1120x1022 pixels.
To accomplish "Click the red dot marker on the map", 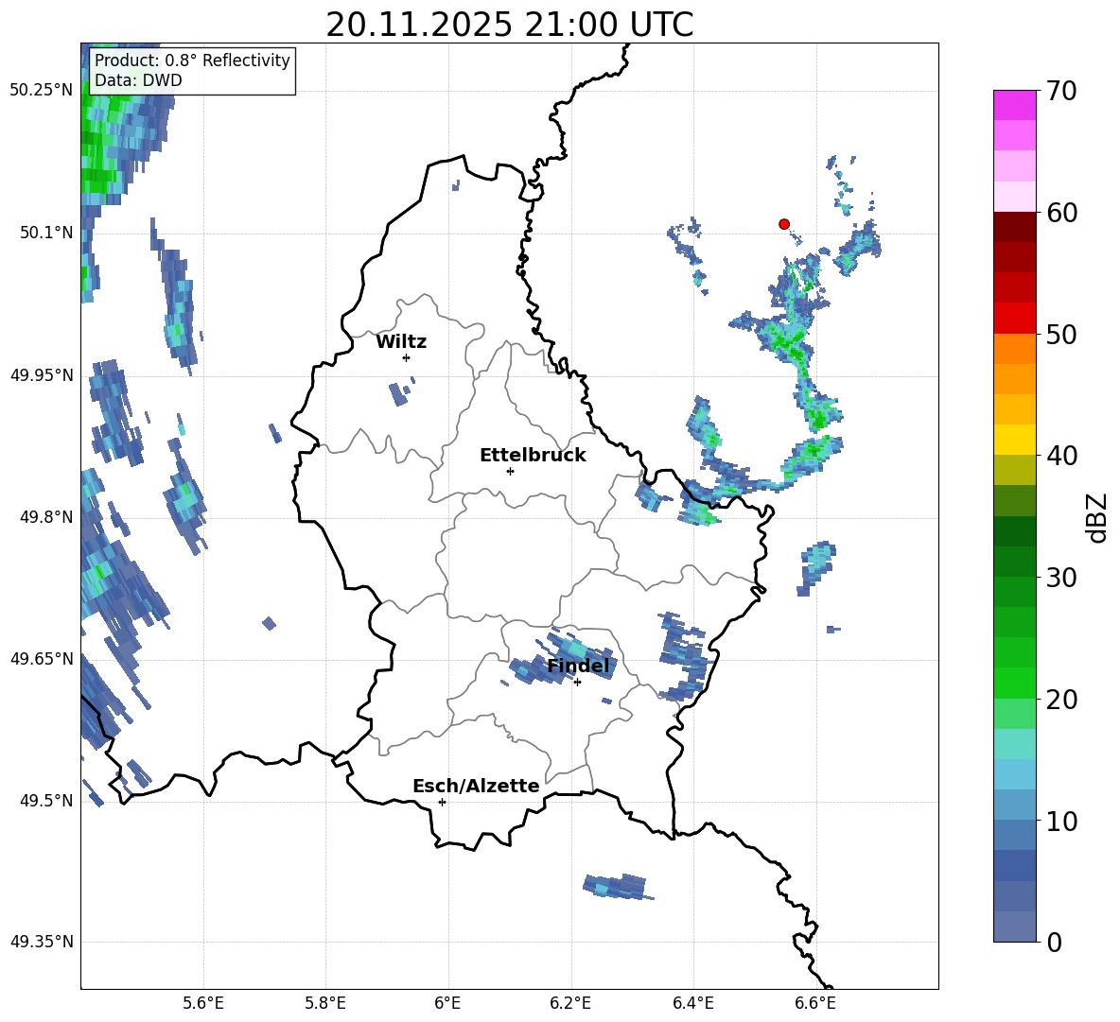I will (x=784, y=224).
